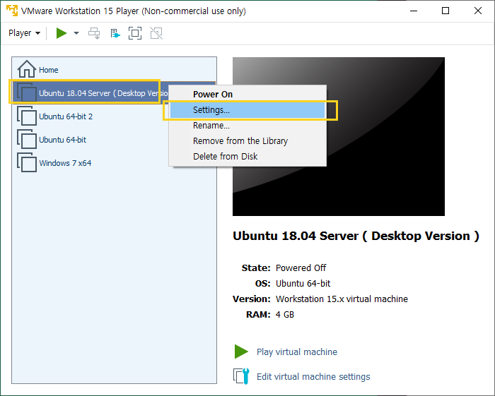The width and height of the screenshot is (495, 396).
Task: Click the green Power On play icon in toolbar
Action: tap(62, 33)
